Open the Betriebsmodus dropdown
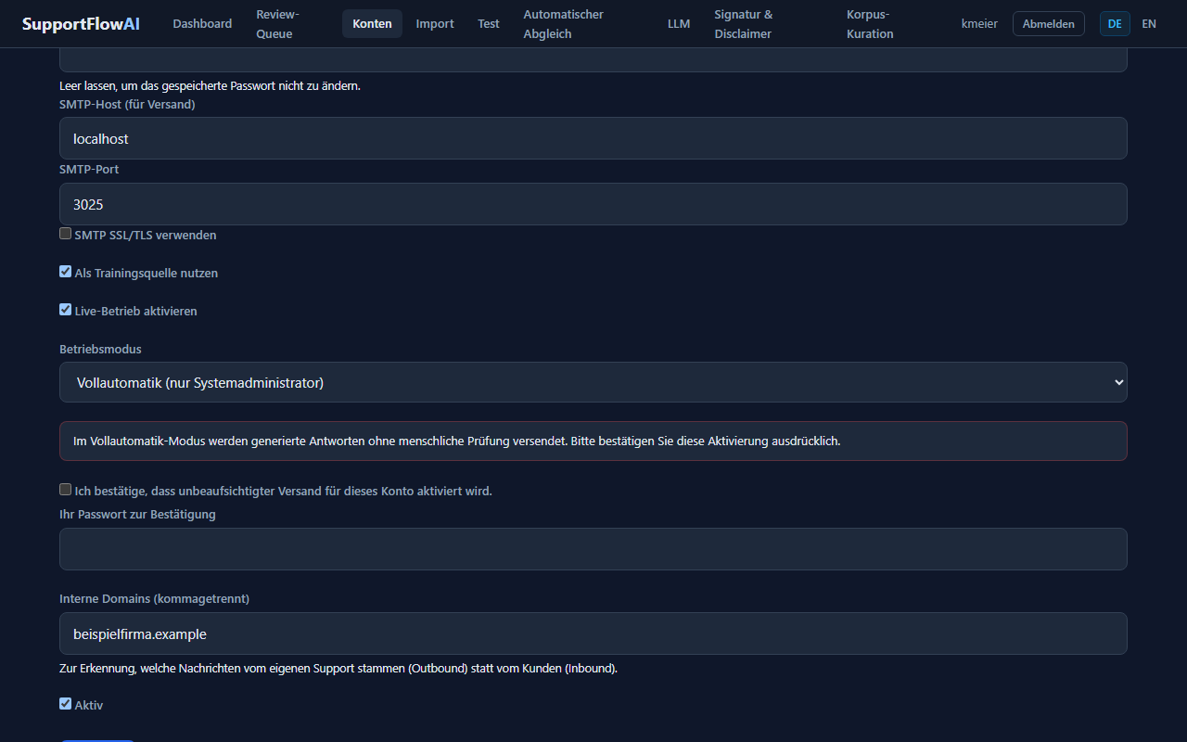This screenshot has height=742, width=1187. 593,382
